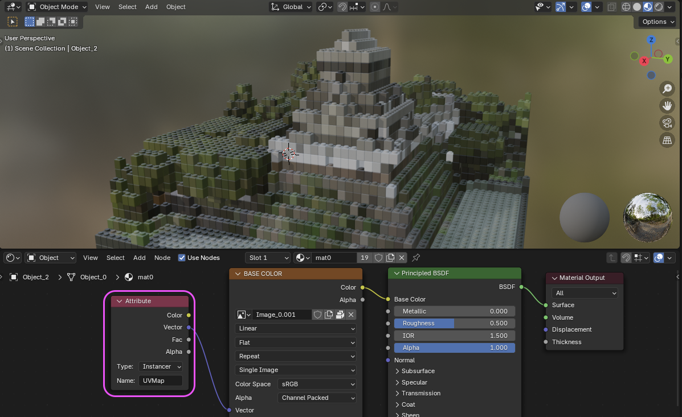
Task: Click the pan hand viewport icon
Action: (x=667, y=106)
